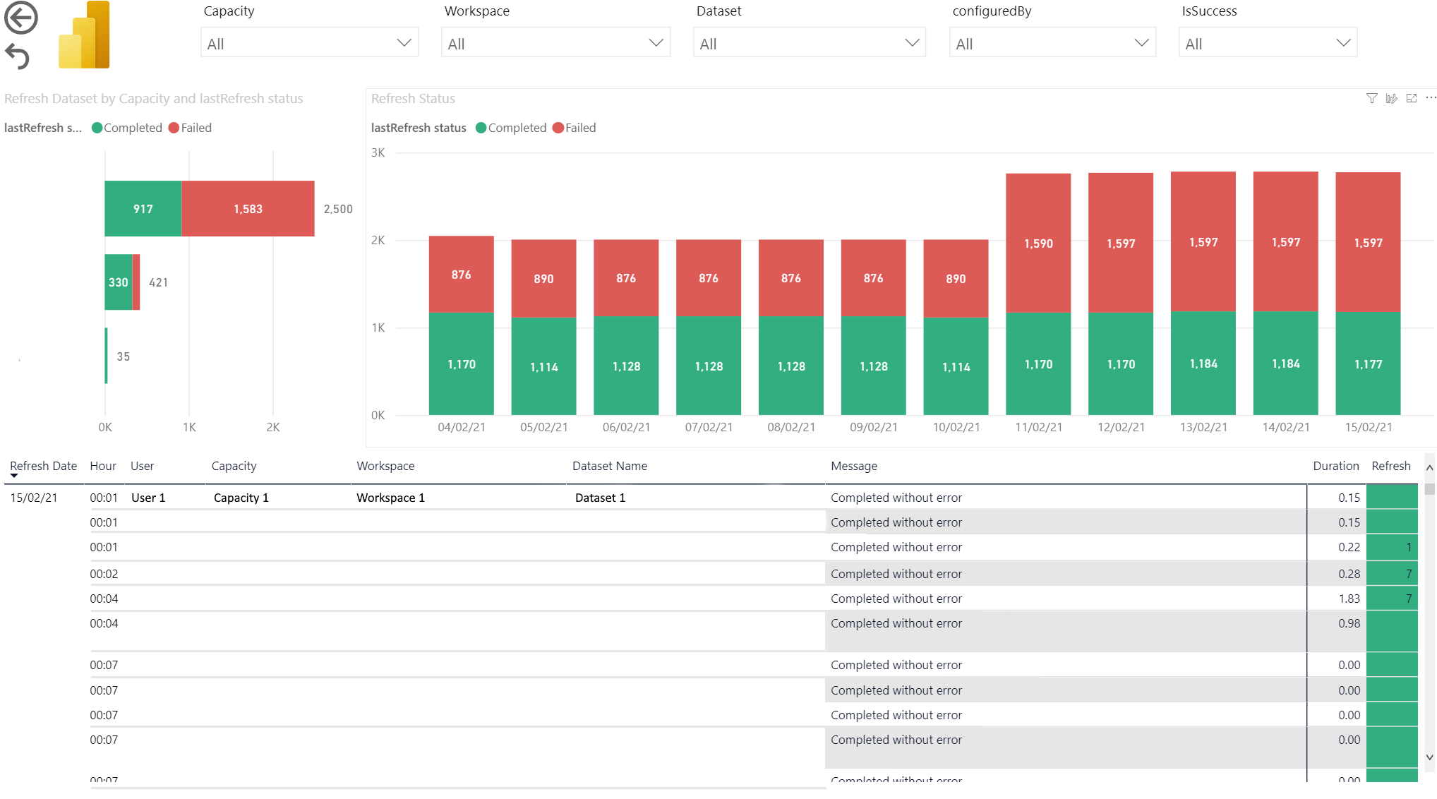Select completed 1,128 segment for 07/02/21
1437x799 pixels.
(709, 366)
